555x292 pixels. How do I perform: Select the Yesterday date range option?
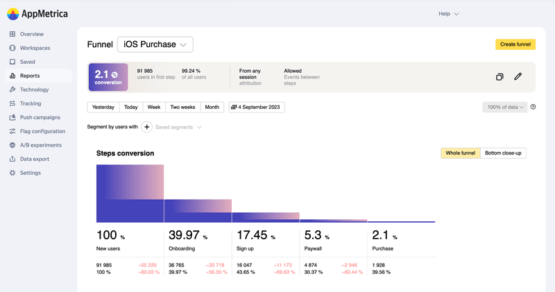103,108
